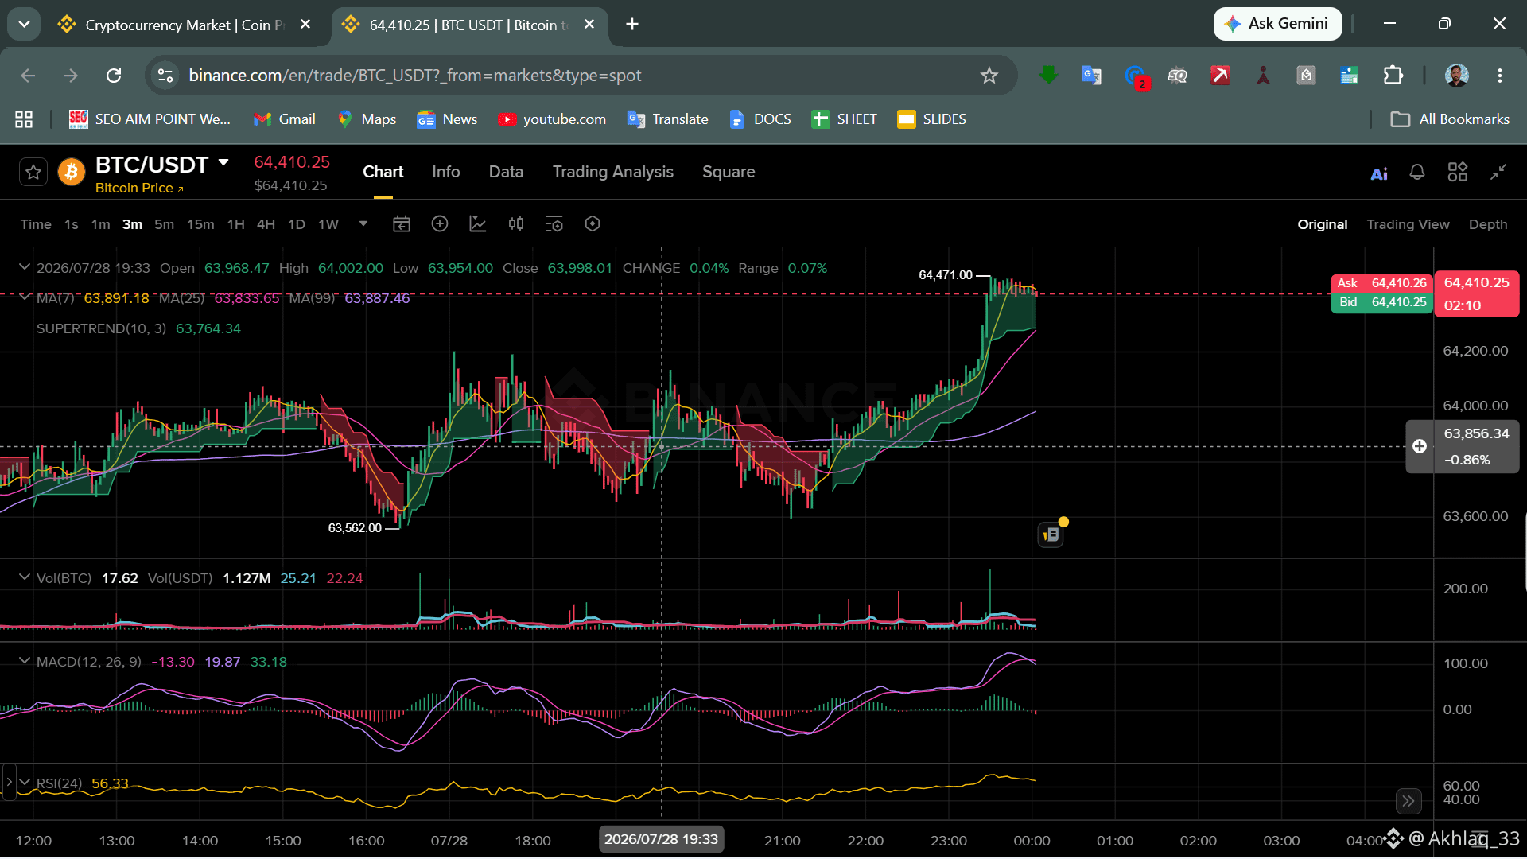Collapse the MACD indicator panel chevron
The width and height of the screenshot is (1527, 859).
point(24,661)
